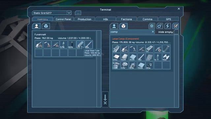This screenshot has height=119, width=211.
Task: Select the 44x motor stack in cargo
Action: [125, 65]
